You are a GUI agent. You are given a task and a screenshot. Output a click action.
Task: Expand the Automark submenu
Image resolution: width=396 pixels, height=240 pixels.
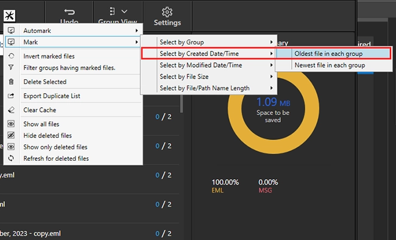(74, 30)
